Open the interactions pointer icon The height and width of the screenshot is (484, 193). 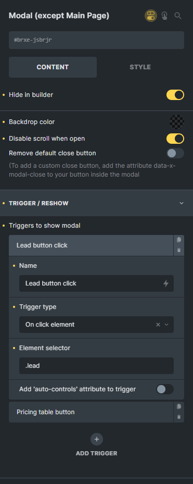(x=164, y=16)
